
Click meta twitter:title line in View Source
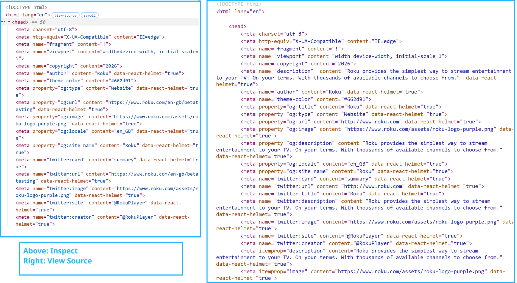342,194
